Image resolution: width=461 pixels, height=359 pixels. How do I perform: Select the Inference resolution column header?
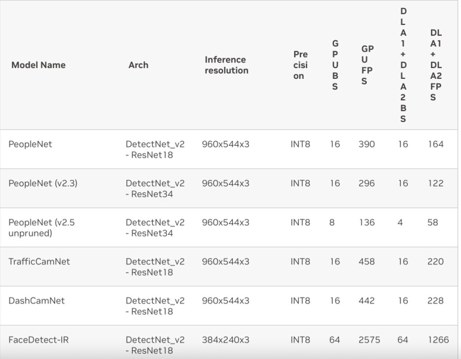click(227, 65)
